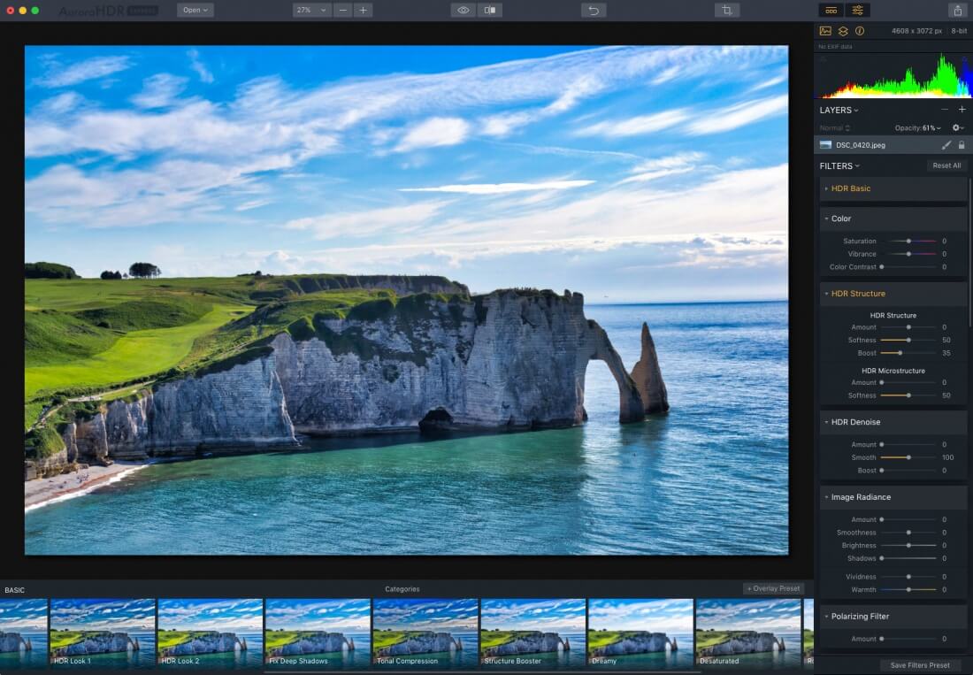Screen dimensions: 973x675
Task: Toggle the lock on DSC_0420.jpeg layer
Action: click(x=962, y=144)
